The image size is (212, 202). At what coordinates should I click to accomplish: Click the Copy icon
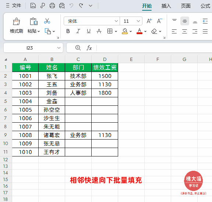pyautogui.click(x=48, y=31)
